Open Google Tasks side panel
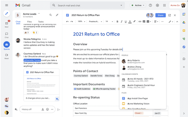This screenshot has width=188, height=117. pos(184,47)
